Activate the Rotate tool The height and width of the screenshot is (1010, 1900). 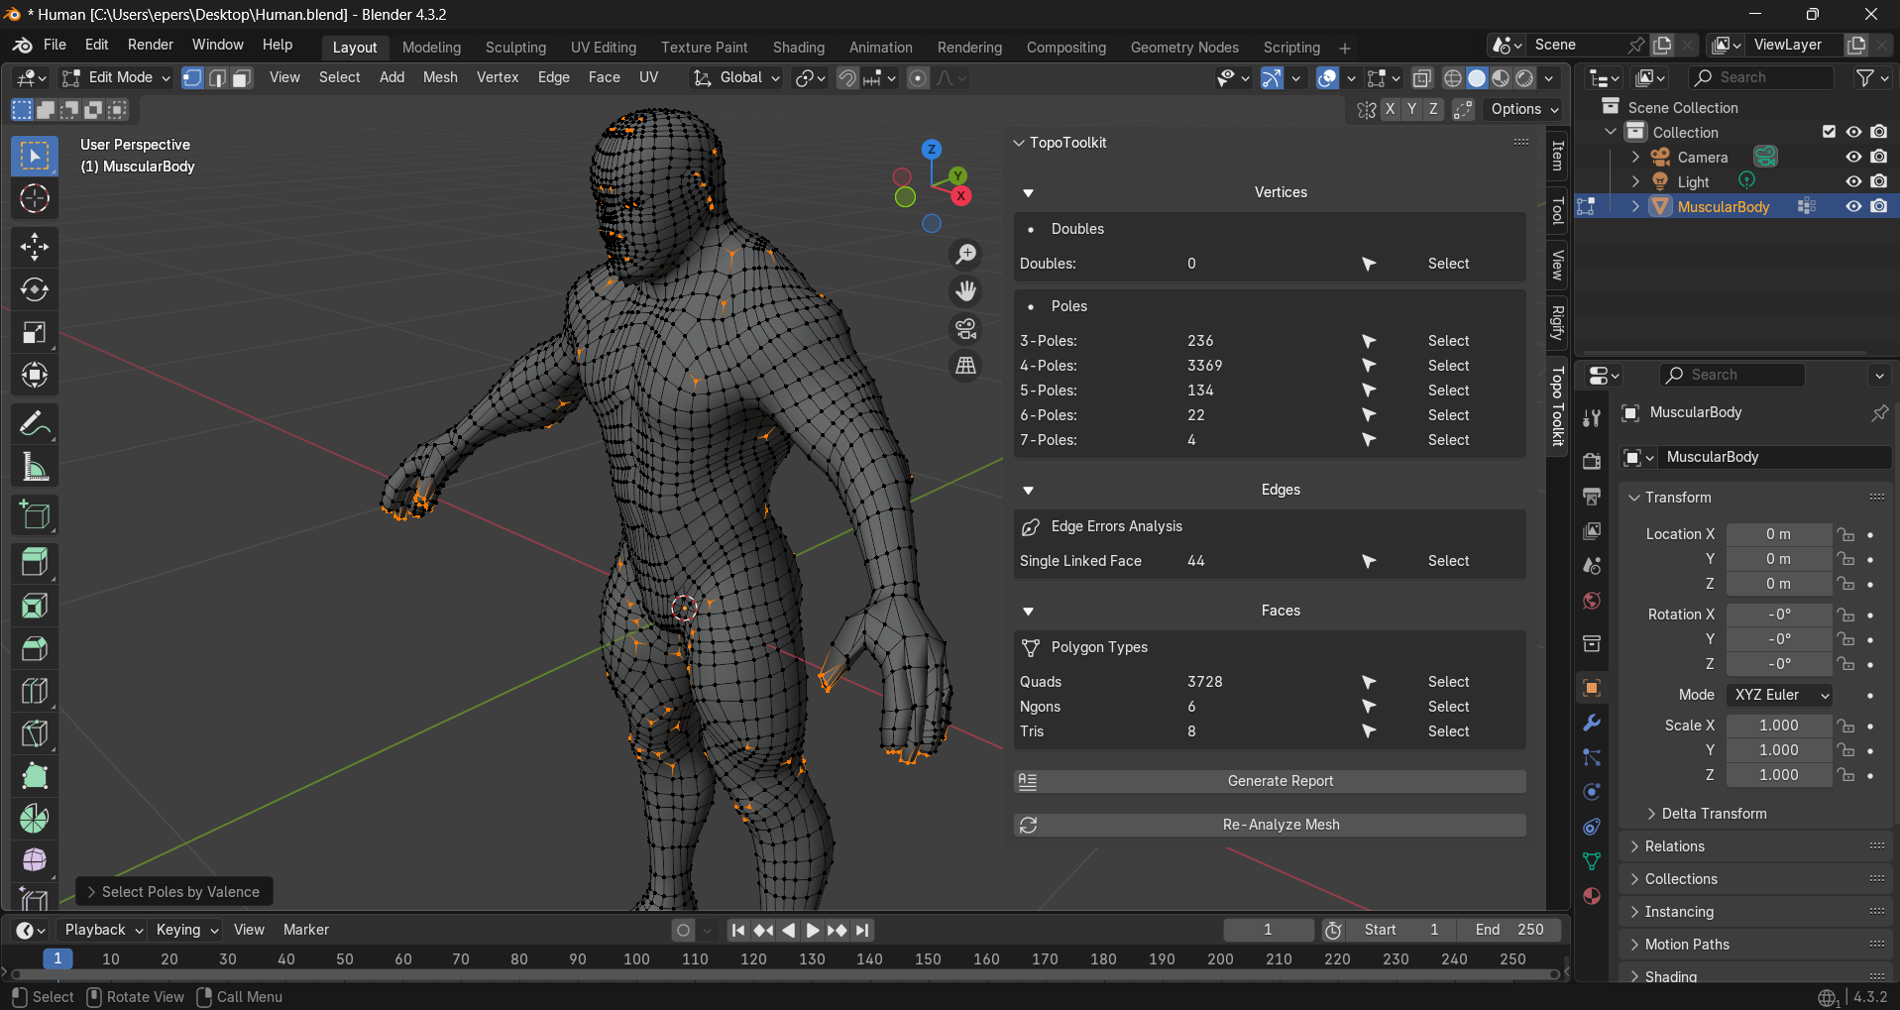(35, 289)
